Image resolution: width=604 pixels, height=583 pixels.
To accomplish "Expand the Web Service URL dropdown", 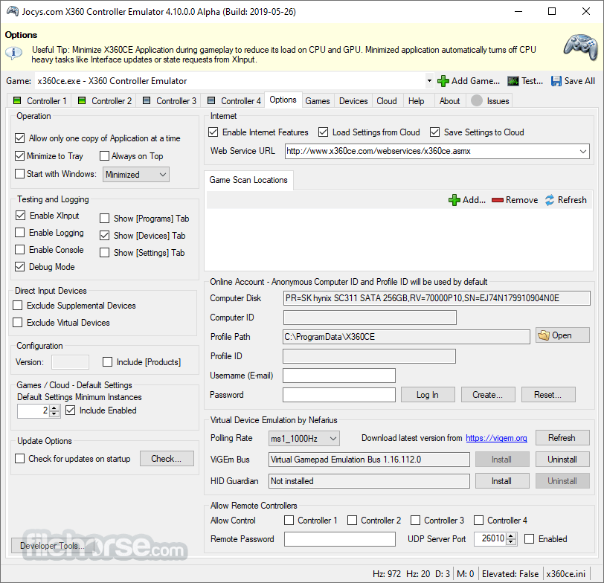I will (x=583, y=152).
